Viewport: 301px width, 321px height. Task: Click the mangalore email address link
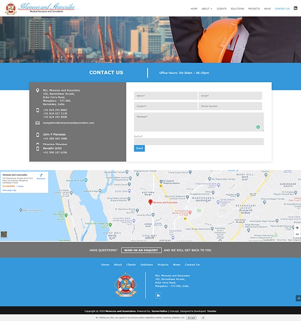point(69,123)
